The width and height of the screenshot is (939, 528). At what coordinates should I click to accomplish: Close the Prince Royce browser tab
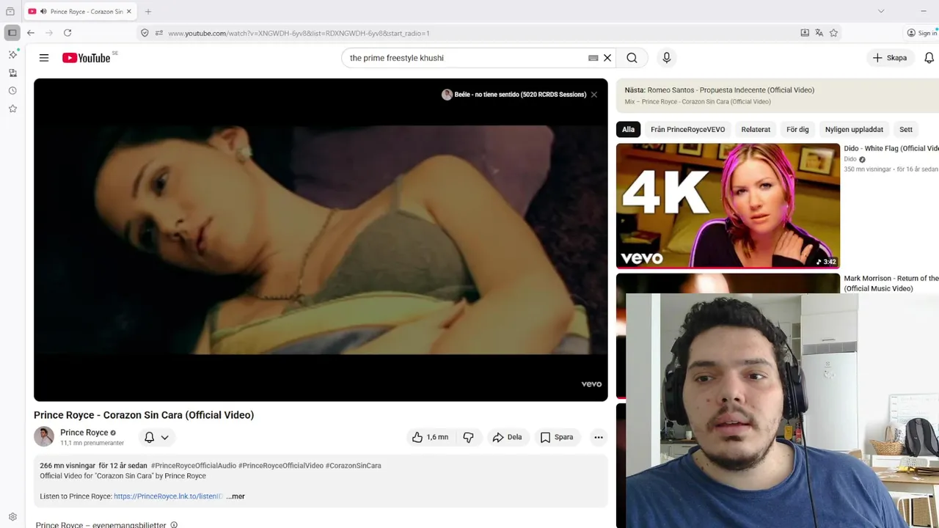129,12
